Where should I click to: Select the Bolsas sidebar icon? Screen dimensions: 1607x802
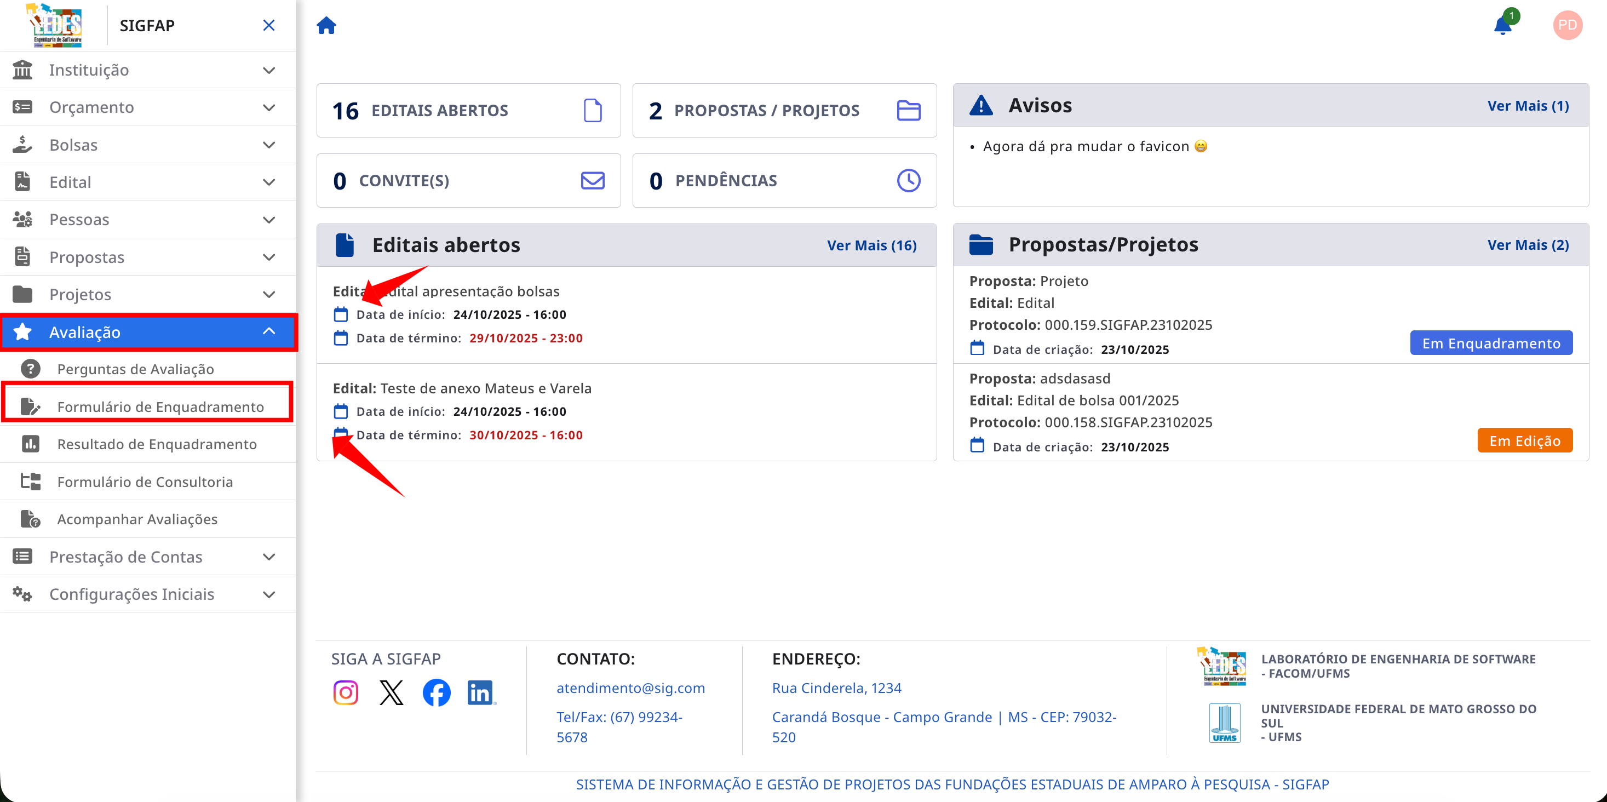(x=22, y=144)
